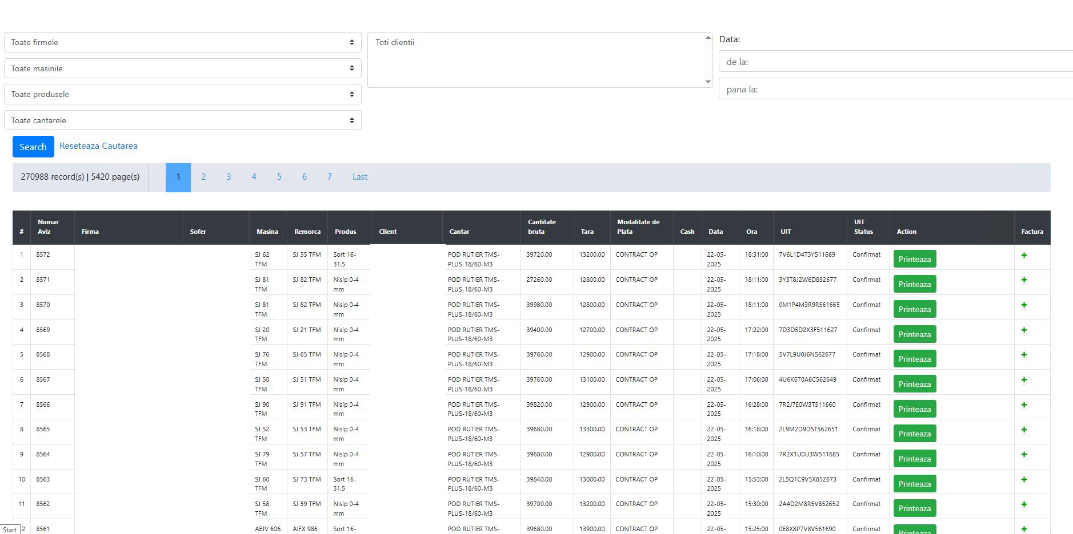The width and height of the screenshot is (1073, 534).
Task: Click the blue Search button
Action: point(33,147)
